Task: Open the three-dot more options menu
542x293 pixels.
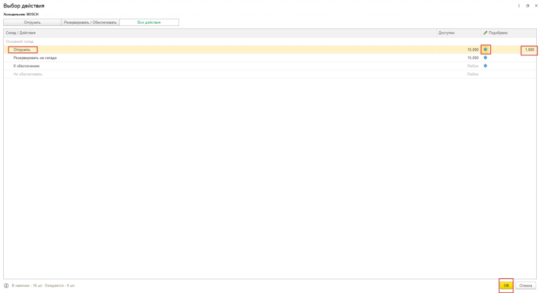Action: click(x=519, y=6)
